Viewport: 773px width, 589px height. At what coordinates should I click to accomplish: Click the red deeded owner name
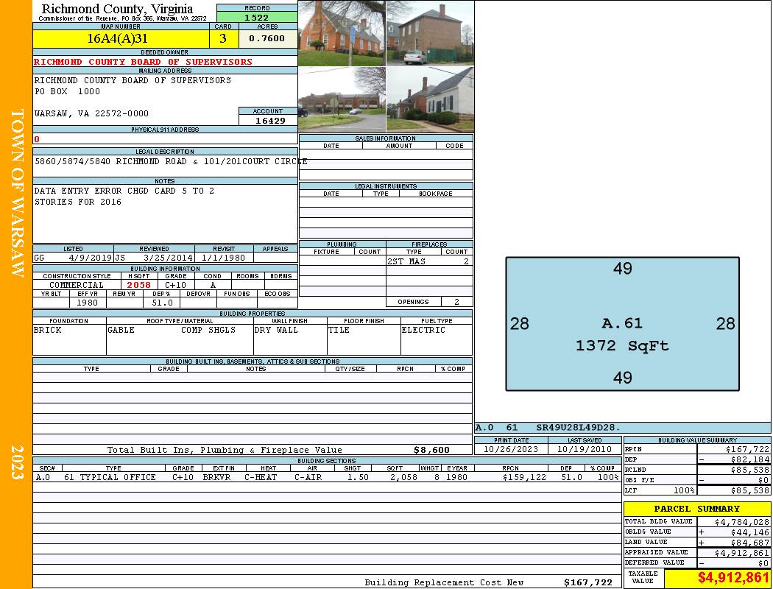pyautogui.click(x=143, y=62)
